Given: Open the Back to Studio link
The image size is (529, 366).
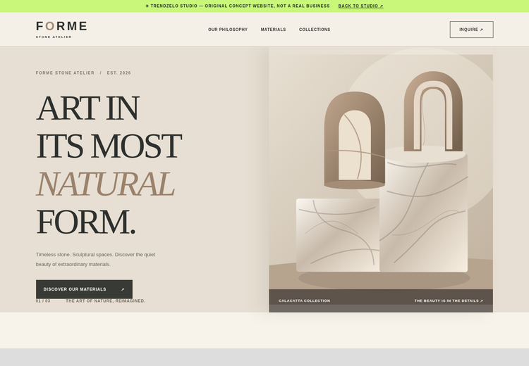Looking at the screenshot, I should (x=360, y=6).
